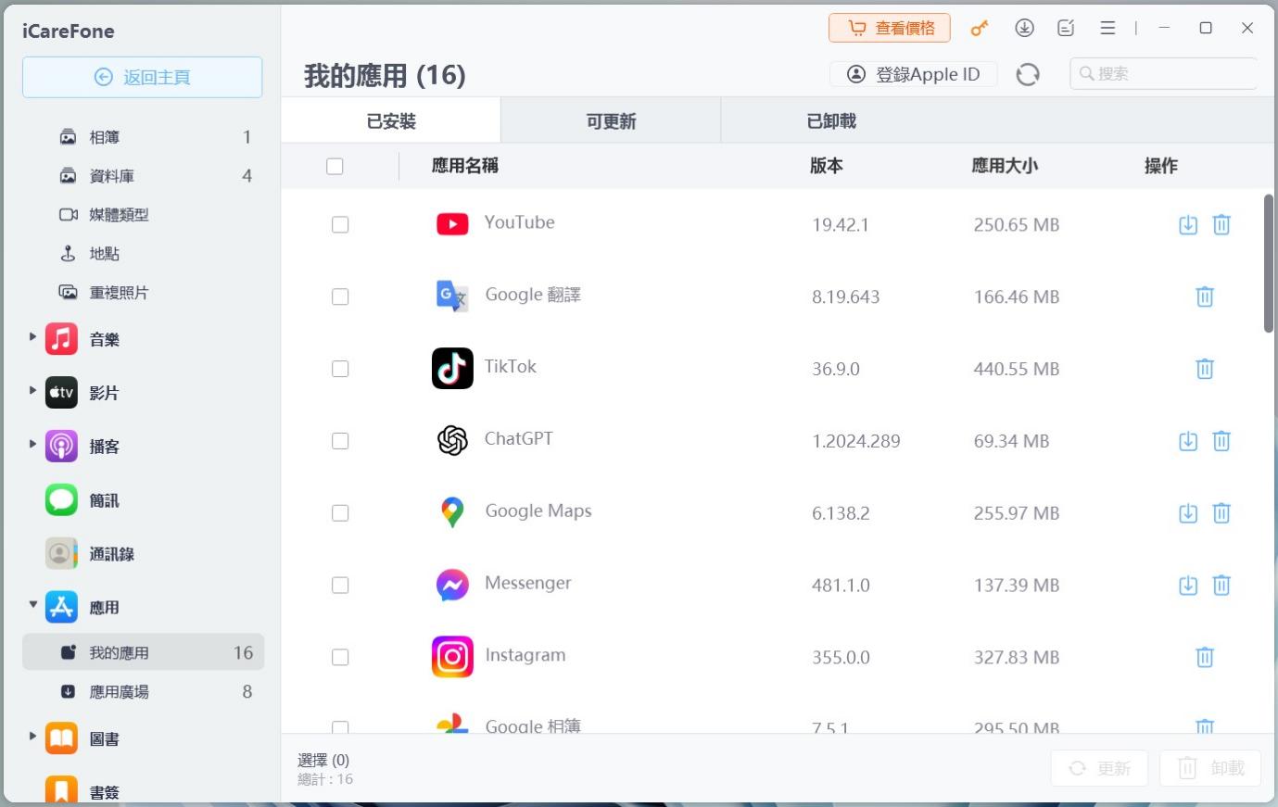
Task: Check the YouTube row checkbox
Action: pyautogui.click(x=340, y=224)
